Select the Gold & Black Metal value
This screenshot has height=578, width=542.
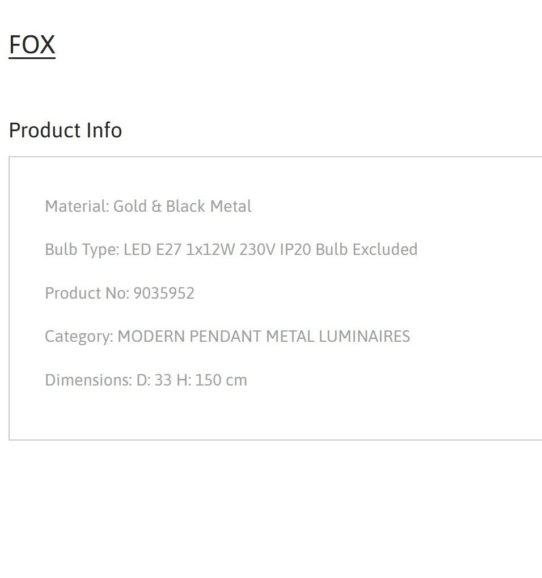pos(183,206)
